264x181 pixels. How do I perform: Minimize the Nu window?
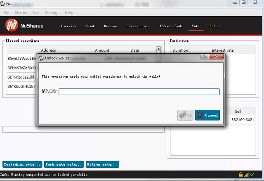[x=235, y=2]
